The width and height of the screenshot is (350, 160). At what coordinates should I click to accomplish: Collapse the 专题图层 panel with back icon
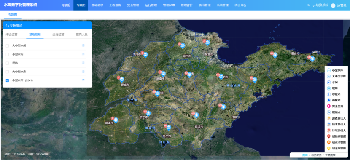tap(8, 25)
